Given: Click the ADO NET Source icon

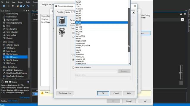Looking at the screenshot, I should pyautogui.click(x=4, y=45).
